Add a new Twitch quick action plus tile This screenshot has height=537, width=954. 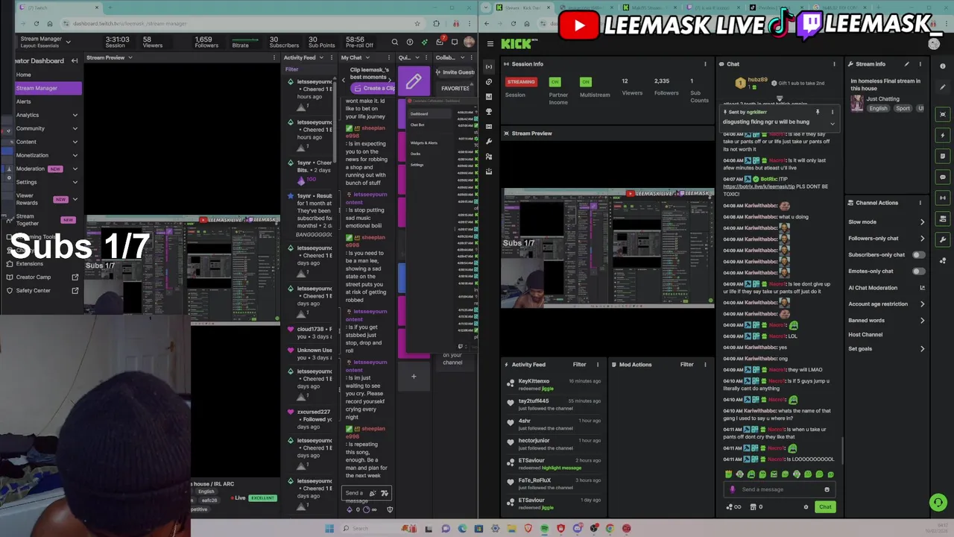(414, 376)
